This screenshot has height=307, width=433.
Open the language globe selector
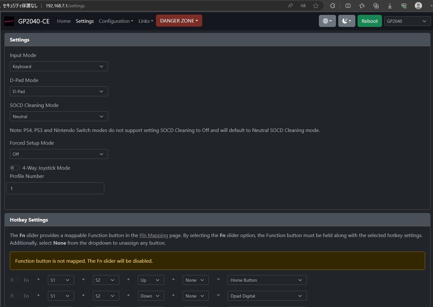click(x=327, y=21)
